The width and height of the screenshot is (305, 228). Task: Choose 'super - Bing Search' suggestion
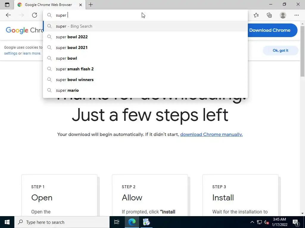[145, 26]
